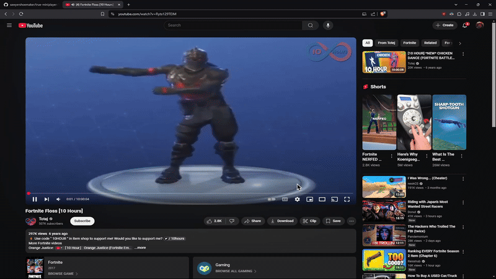496x279 pixels.
Task: Open Totej channel avatar
Action: pos(30,221)
